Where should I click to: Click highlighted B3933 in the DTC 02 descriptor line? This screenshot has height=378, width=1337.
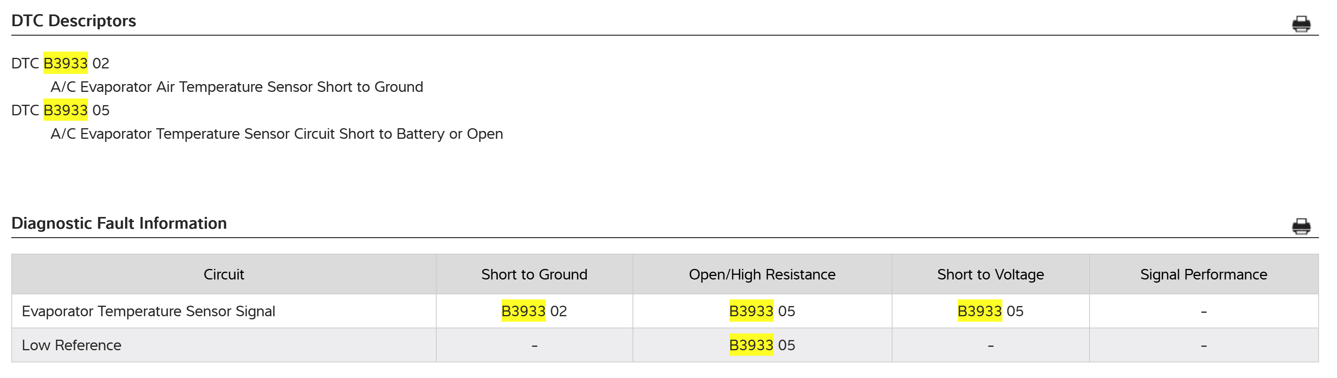point(65,63)
